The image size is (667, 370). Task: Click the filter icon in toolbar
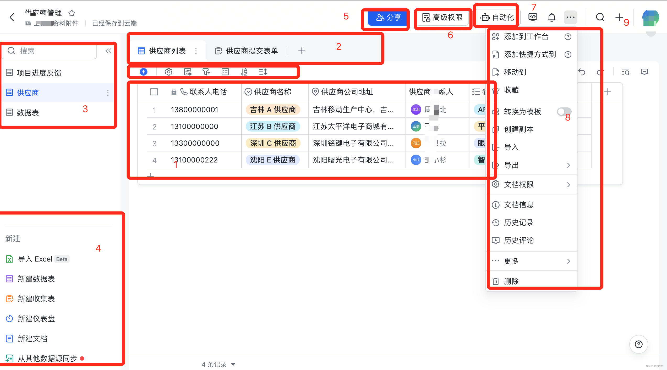click(x=206, y=72)
